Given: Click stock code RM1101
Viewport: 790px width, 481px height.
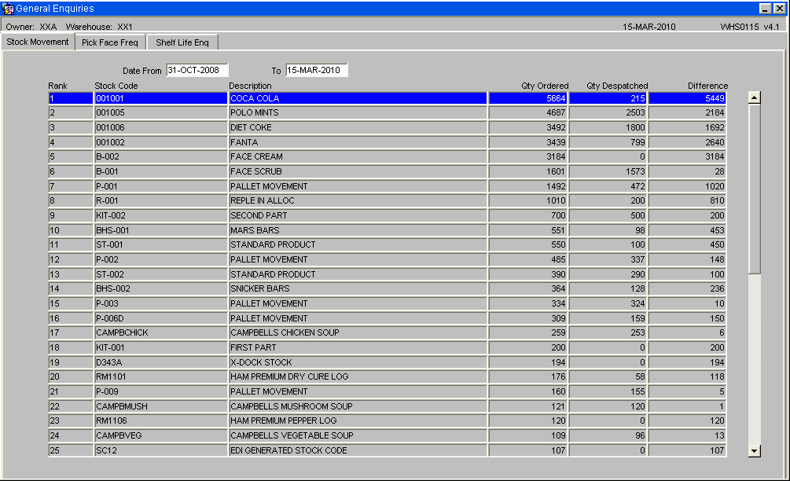Looking at the screenshot, I should (160, 376).
